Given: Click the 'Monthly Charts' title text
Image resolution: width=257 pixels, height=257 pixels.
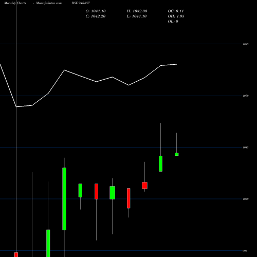Looking at the screenshot, I should pyautogui.click(x=15, y=3).
